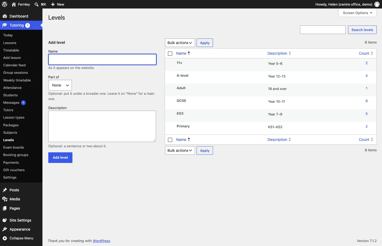Open the GCSE level row
This screenshot has height=246, width=382.
pyautogui.click(x=271, y=102)
